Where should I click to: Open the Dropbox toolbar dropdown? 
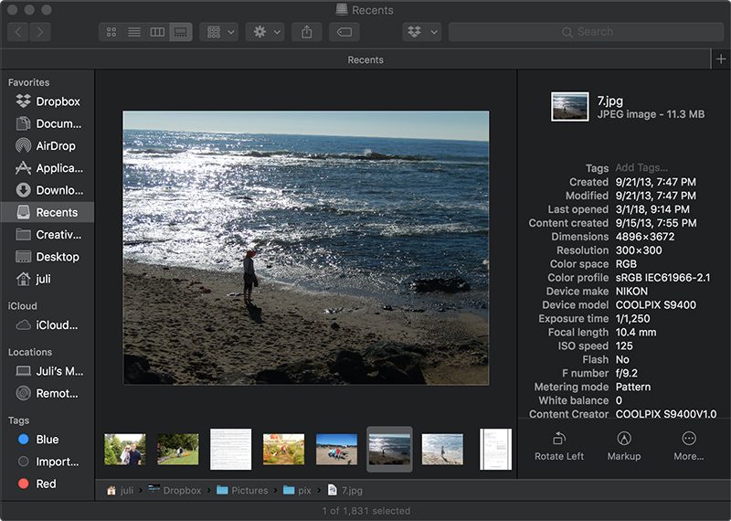point(421,32)
